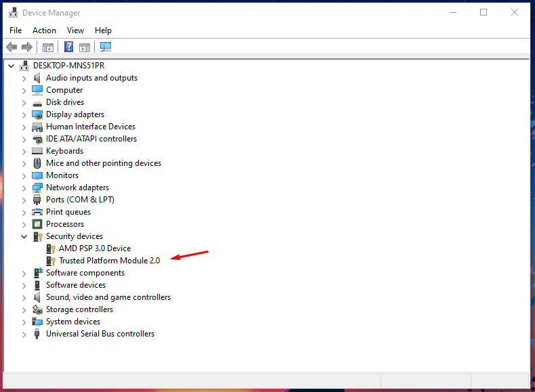Select the Keyboards label
This screenshot has width=535, height=392.
(x=65, y=151)
